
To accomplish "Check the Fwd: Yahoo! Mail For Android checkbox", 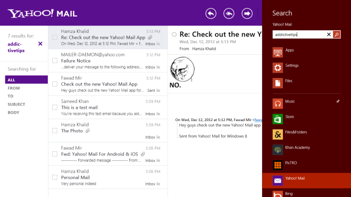I will (x=55, y=154).
